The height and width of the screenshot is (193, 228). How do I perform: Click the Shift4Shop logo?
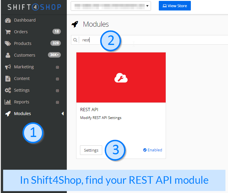pos(34,7)
